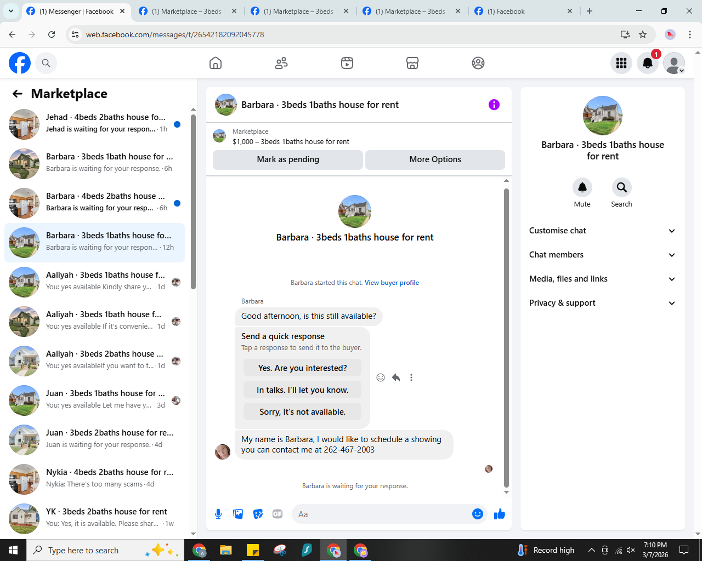Open the Marketplace storefront icon
Screen dimensions: 702x561
tap(412, 63)
